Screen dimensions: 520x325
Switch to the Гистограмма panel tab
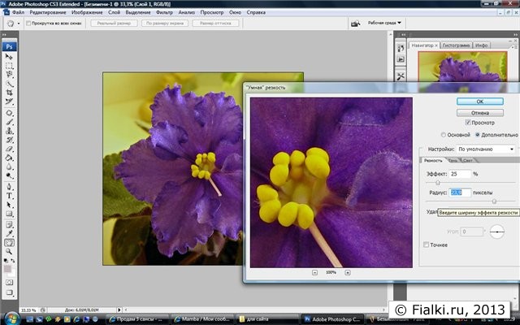click(455, 45)
